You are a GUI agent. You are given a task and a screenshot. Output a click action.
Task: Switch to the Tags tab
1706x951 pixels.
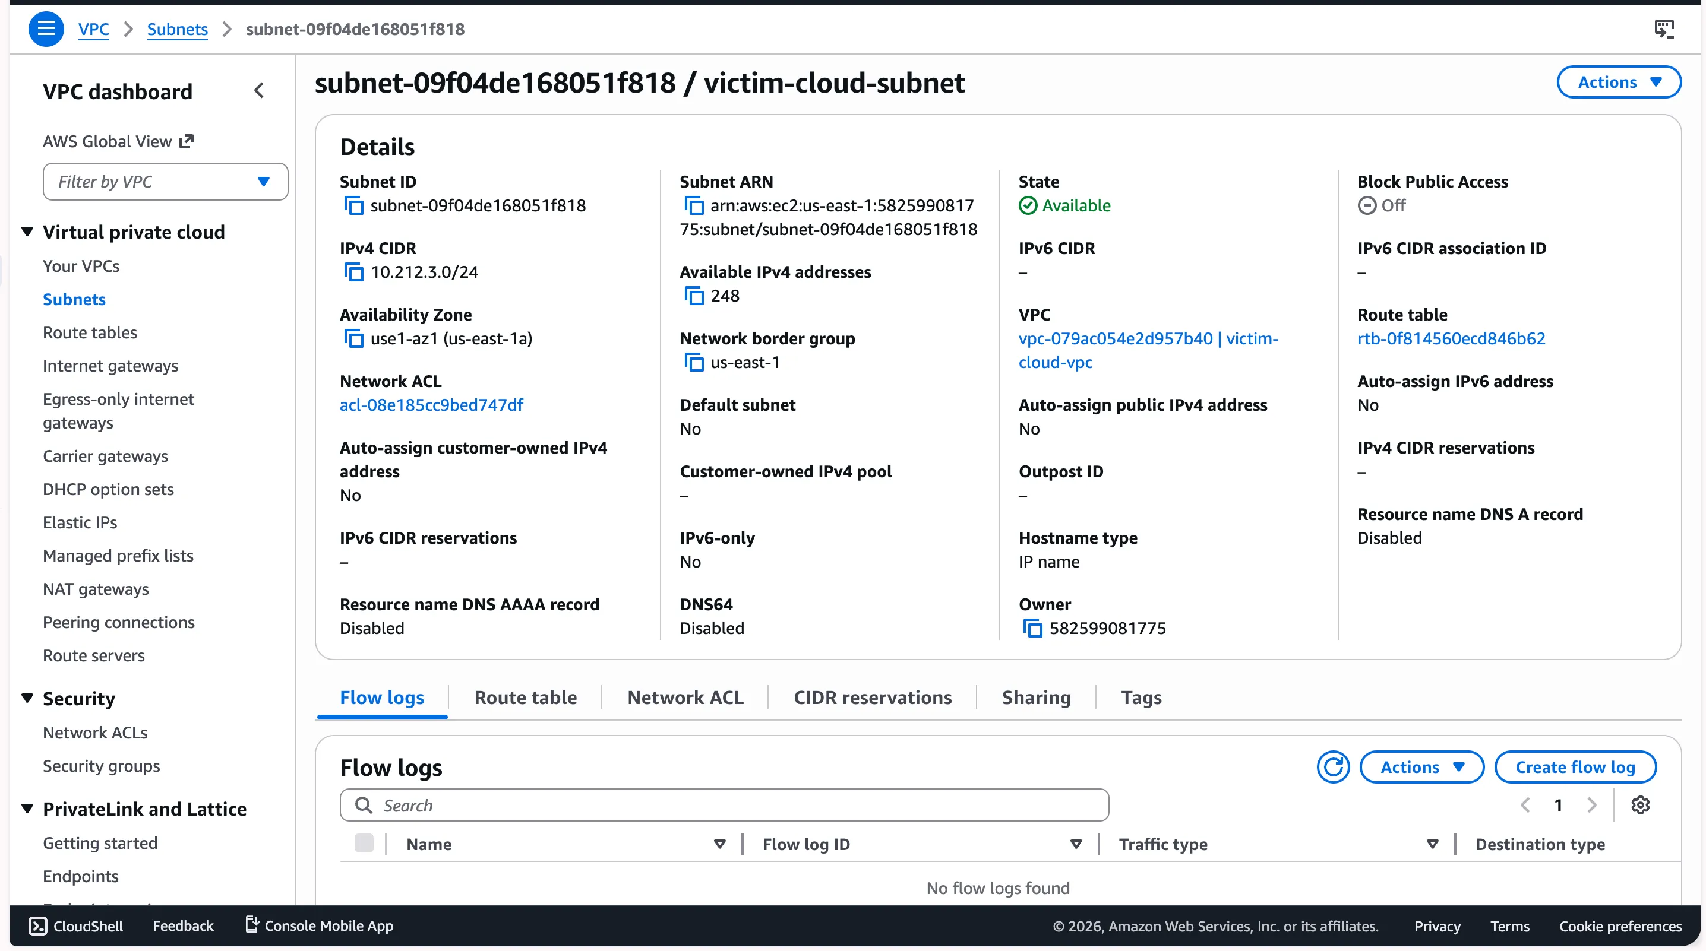1141,698
